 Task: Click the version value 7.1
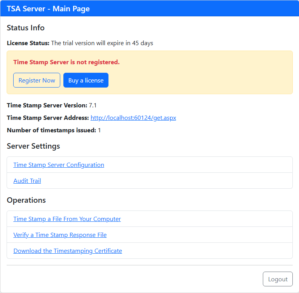[93, 105]
